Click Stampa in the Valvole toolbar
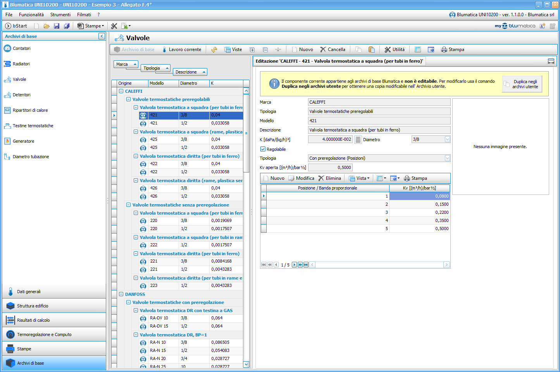560x372 pixels. [x=453, y=49]
